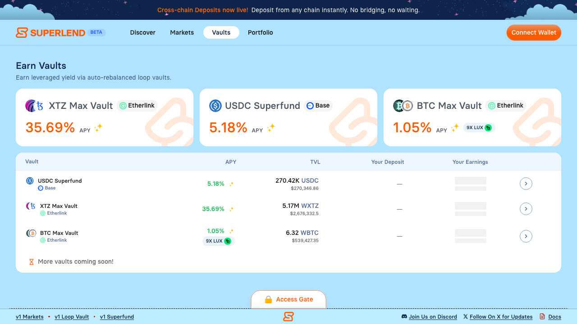Click the Etherlink badge on XTZ Max Vault card

137,106
